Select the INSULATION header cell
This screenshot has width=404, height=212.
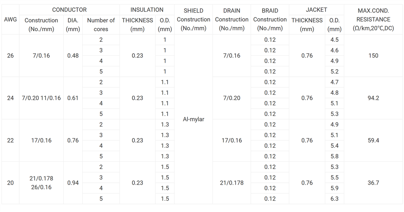point(147,10)
